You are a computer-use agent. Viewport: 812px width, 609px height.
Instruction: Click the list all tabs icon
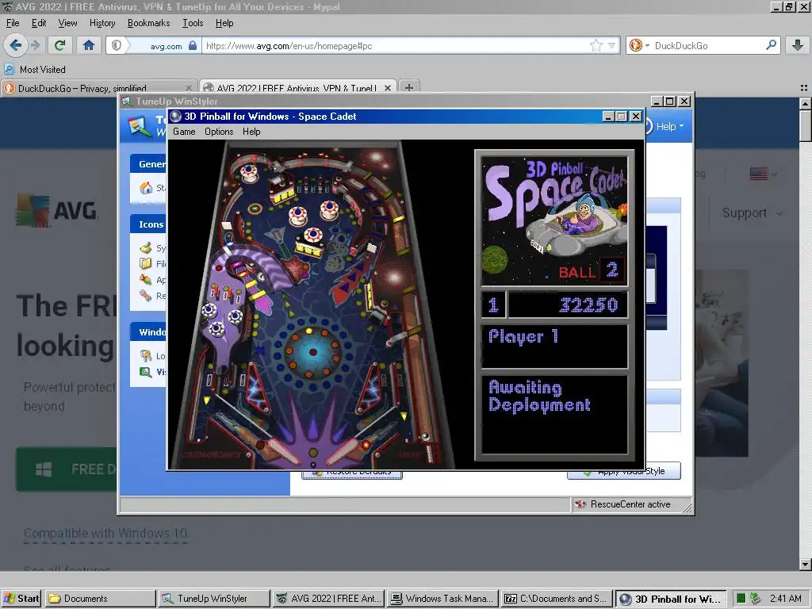pos(804,88)
